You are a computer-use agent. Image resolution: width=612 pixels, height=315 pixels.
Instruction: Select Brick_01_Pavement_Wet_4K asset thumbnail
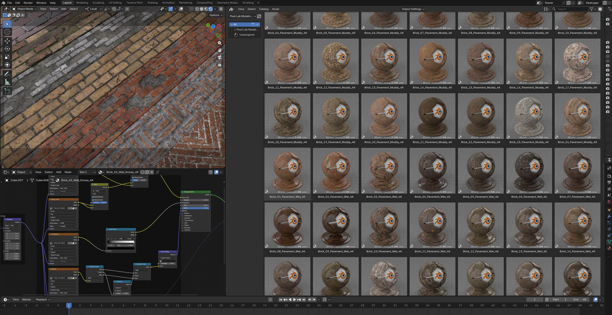(287, 171)
